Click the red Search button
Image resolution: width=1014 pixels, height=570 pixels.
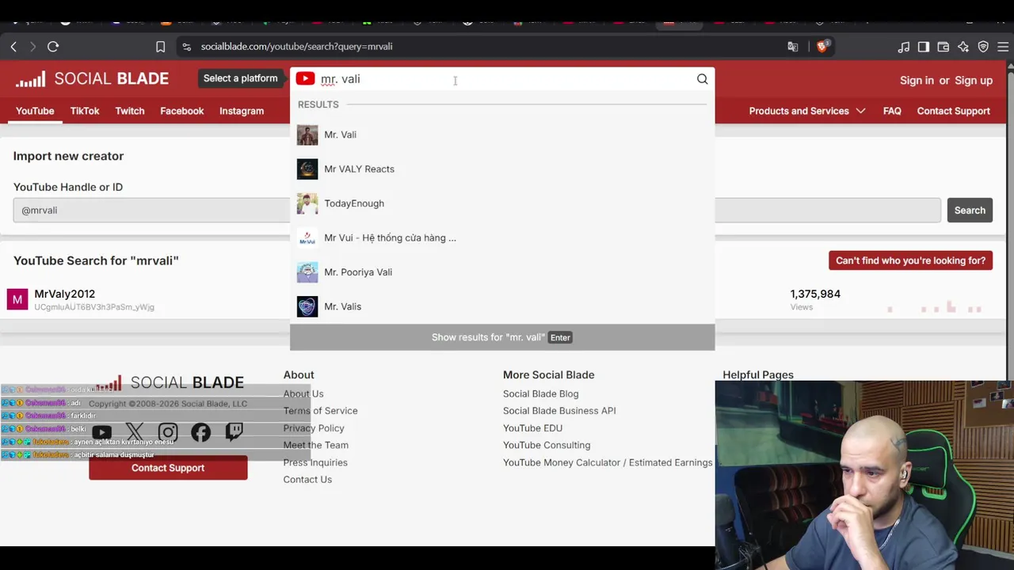coord(970,211)
